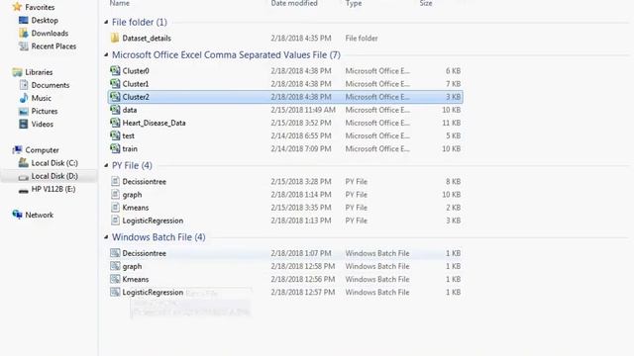Click the '6 KB' size of Cluster0
This screenshot has width=634, height=356.
454,71
